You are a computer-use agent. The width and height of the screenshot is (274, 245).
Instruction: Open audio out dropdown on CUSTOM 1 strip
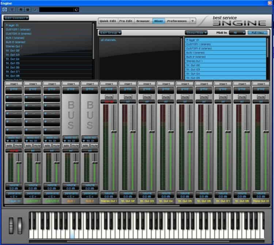click(33, 141)
